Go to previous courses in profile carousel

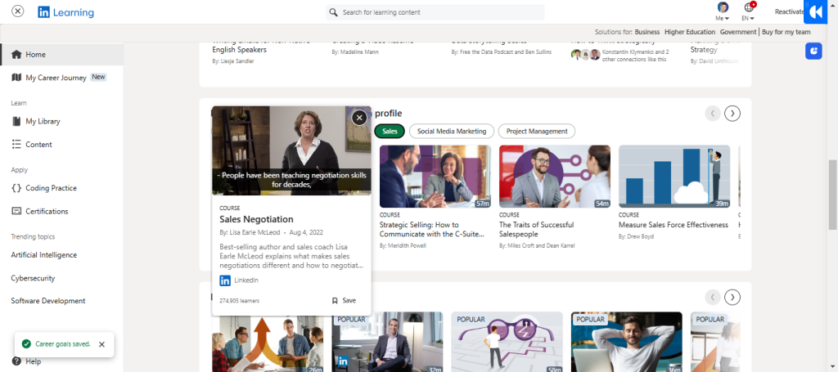pos(713,114)
